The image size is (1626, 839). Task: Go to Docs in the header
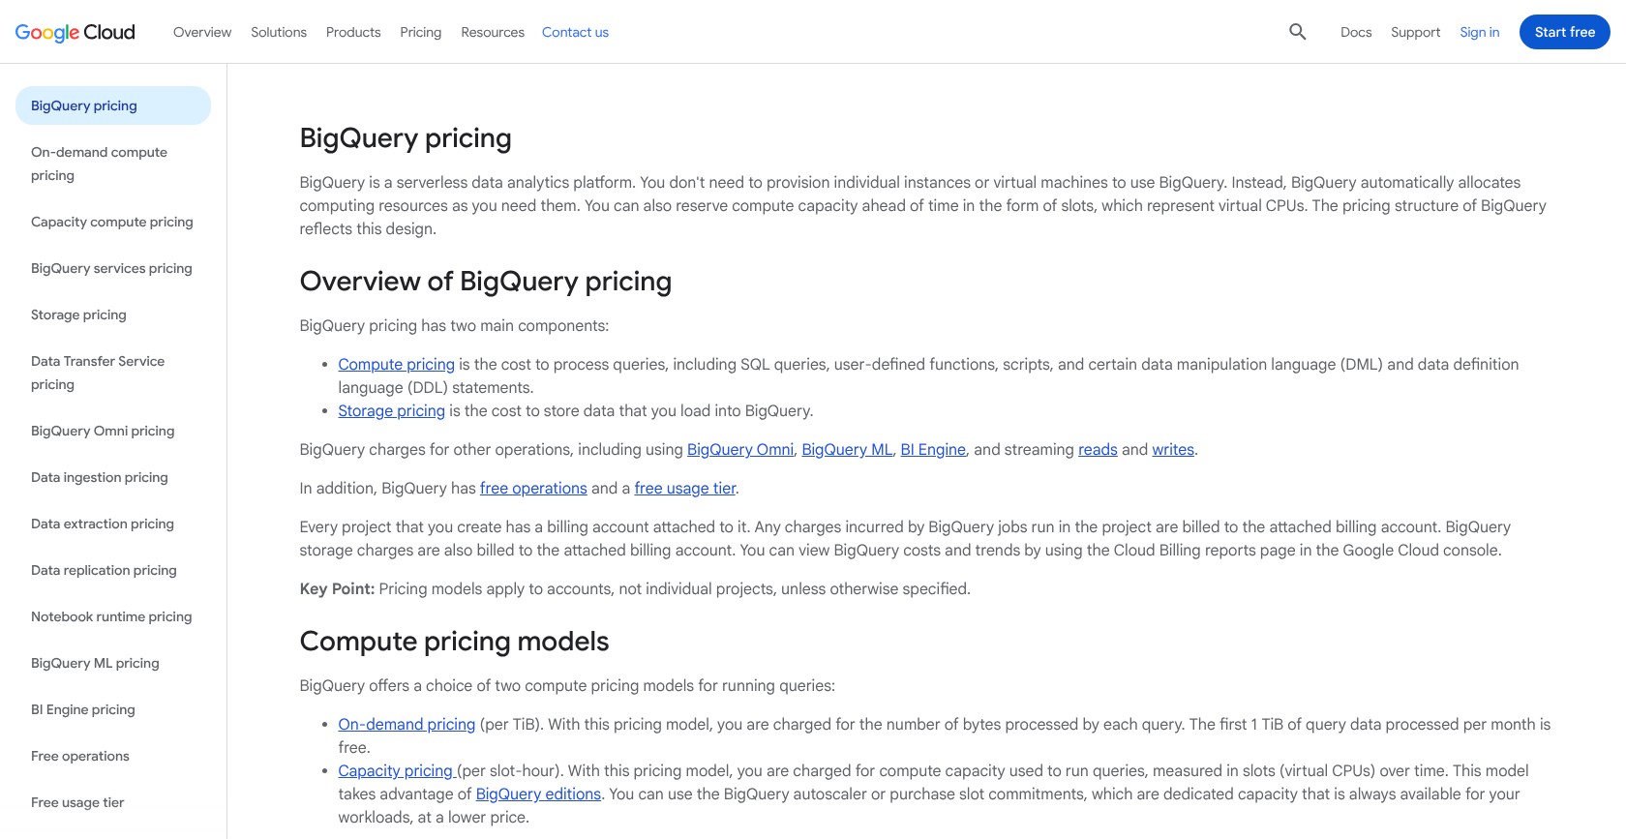tap(1356, 32)
